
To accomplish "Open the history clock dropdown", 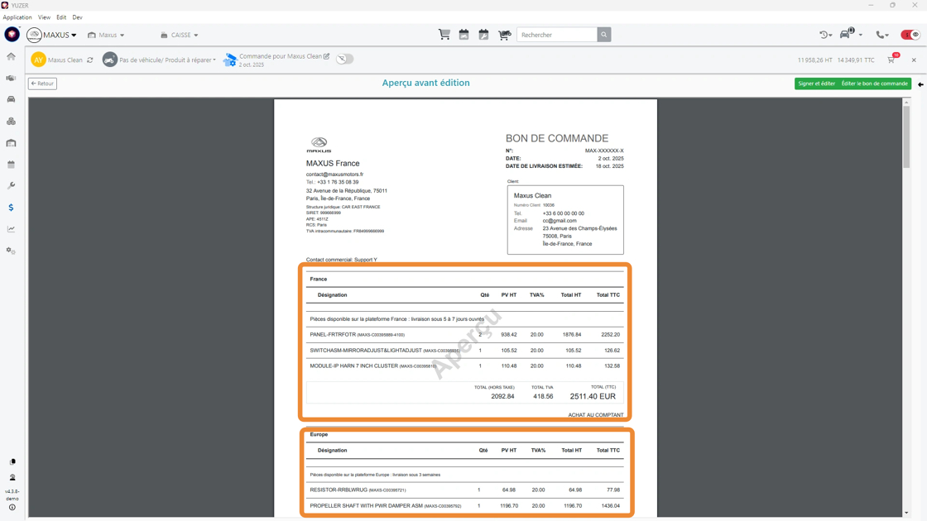I will coord(825,35).
